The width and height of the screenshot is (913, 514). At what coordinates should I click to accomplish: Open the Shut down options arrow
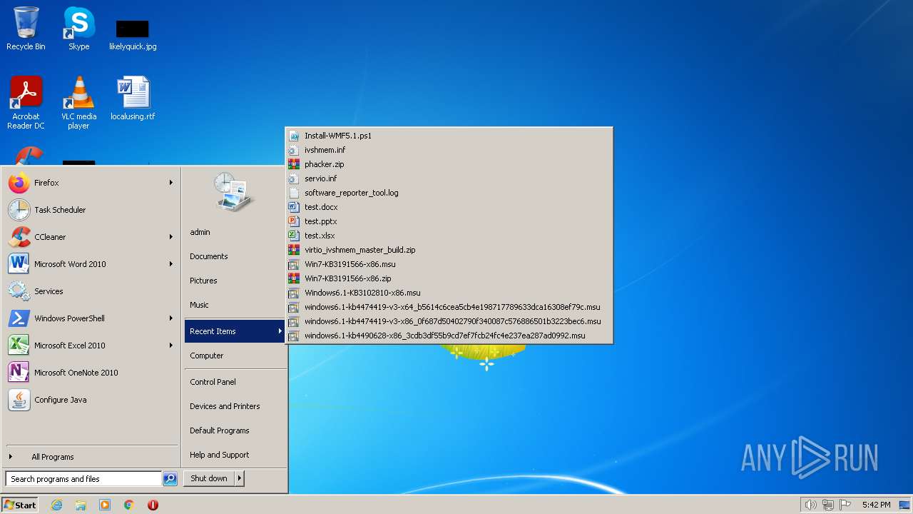(240, 478)
